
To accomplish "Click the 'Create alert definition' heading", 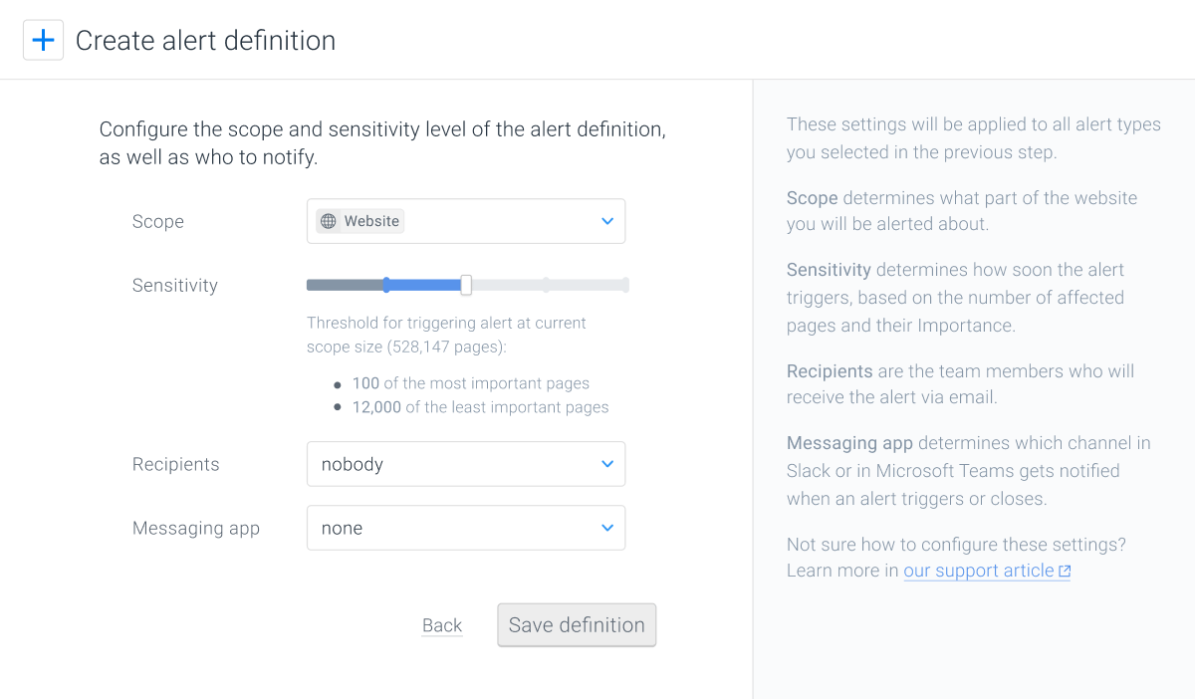I will (206, 41).
